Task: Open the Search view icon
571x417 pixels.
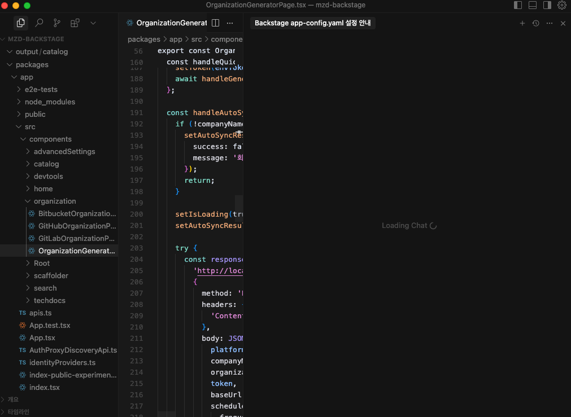Action: click(x=39, y=23)
